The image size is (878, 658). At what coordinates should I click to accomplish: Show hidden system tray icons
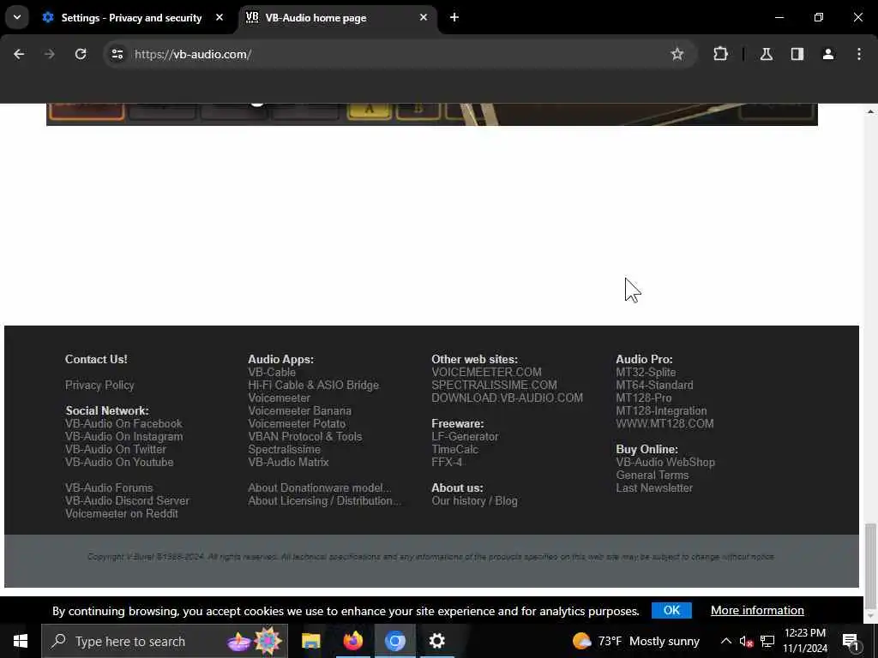pyautogui.click(x=725, y=641)
